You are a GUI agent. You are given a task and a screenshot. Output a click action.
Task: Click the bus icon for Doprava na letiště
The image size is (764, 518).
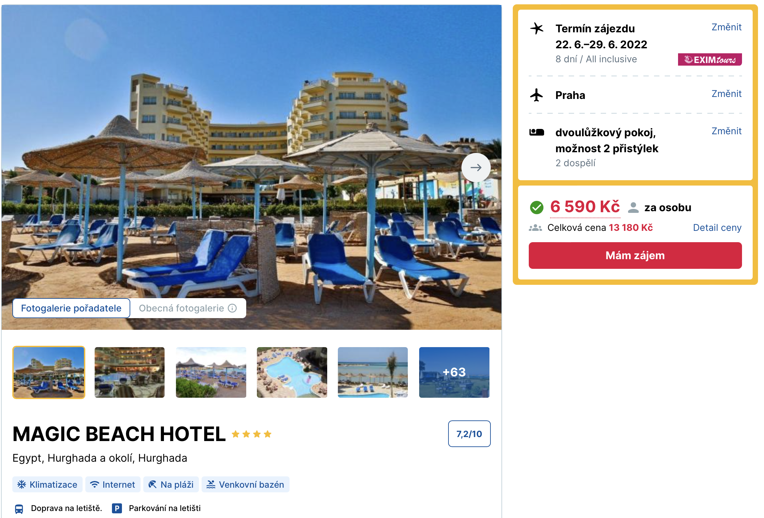19,509
